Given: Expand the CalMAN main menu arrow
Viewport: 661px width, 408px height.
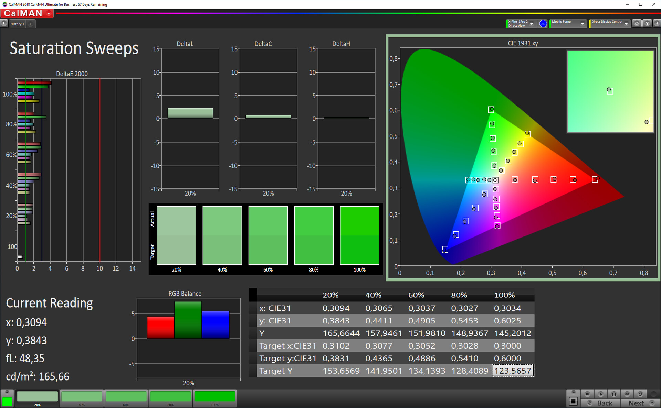Looking at the screenshot, I should click(49, 13).
